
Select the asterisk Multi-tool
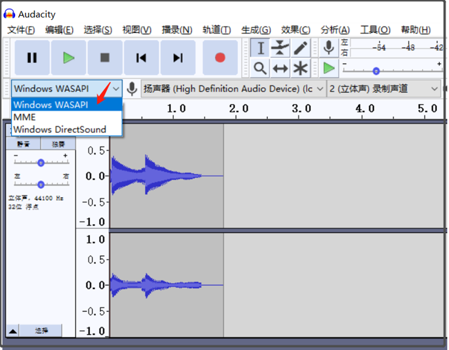coord(301,68)
